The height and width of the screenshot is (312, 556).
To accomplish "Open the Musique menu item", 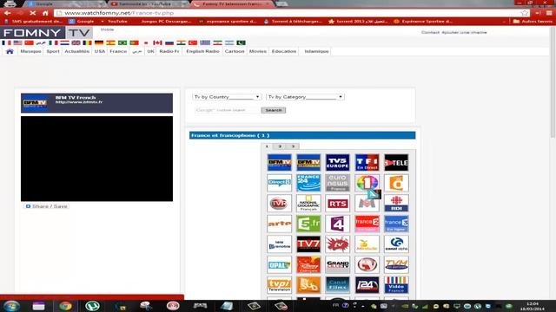I will 30,51.
